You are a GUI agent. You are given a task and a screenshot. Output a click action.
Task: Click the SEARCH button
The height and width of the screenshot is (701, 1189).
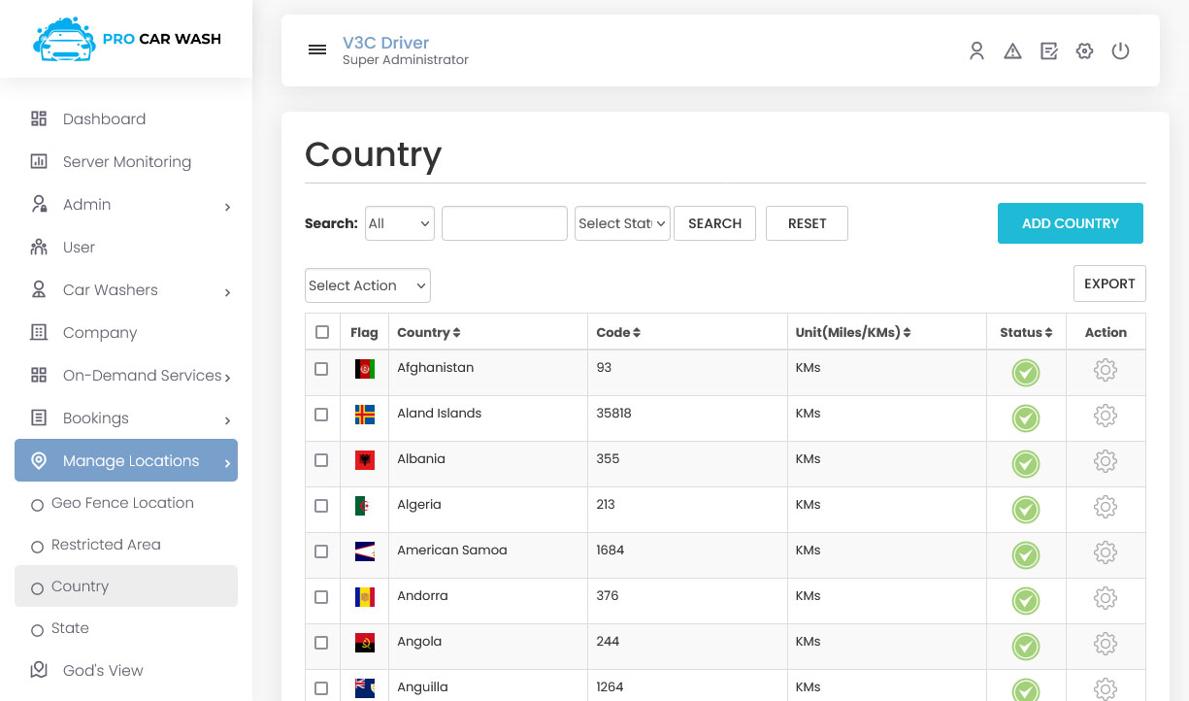[714, 223]
